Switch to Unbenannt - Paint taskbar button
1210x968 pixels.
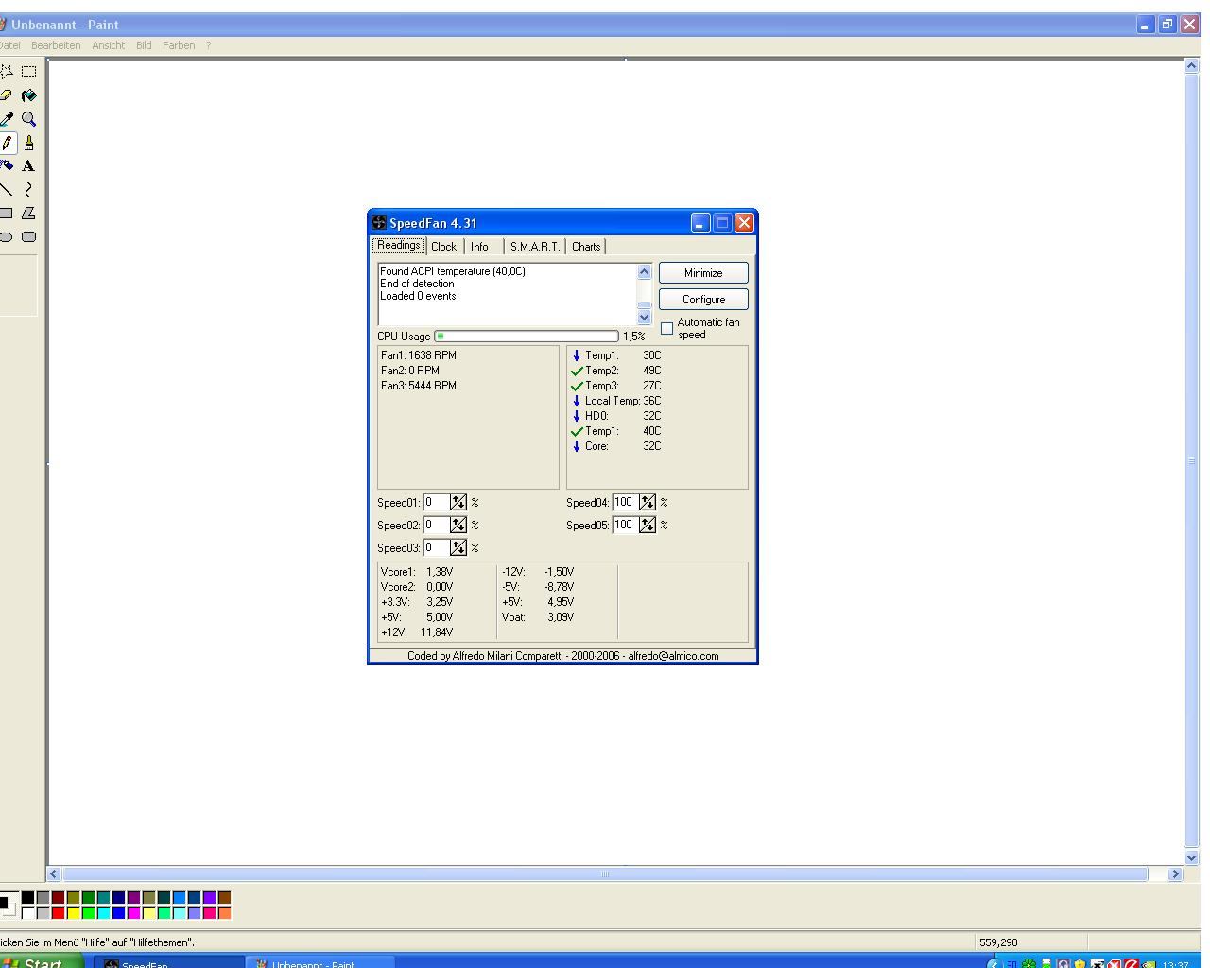320,963
